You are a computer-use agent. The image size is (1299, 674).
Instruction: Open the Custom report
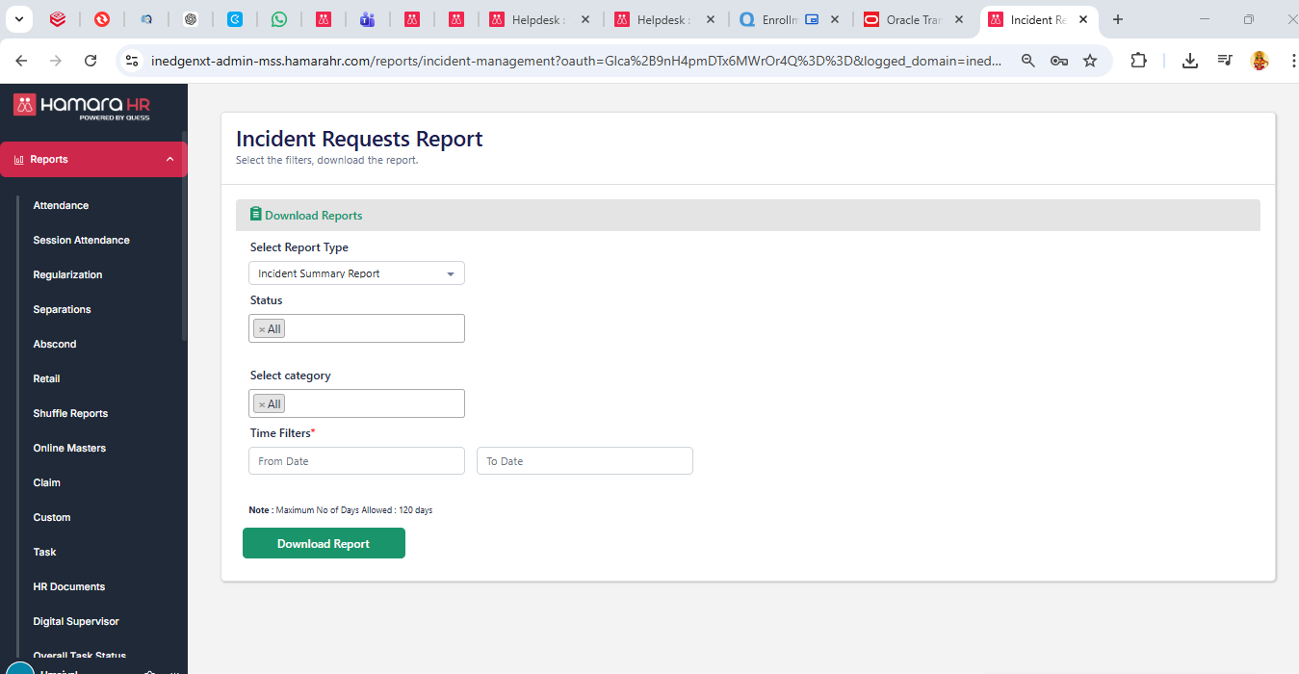point(52,517)
